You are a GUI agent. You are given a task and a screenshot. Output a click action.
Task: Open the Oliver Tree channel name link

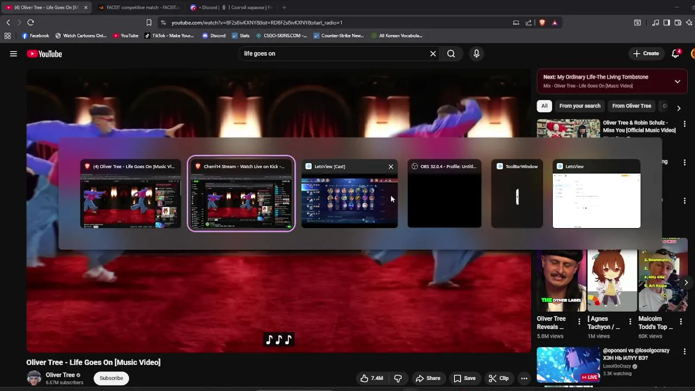60,375
